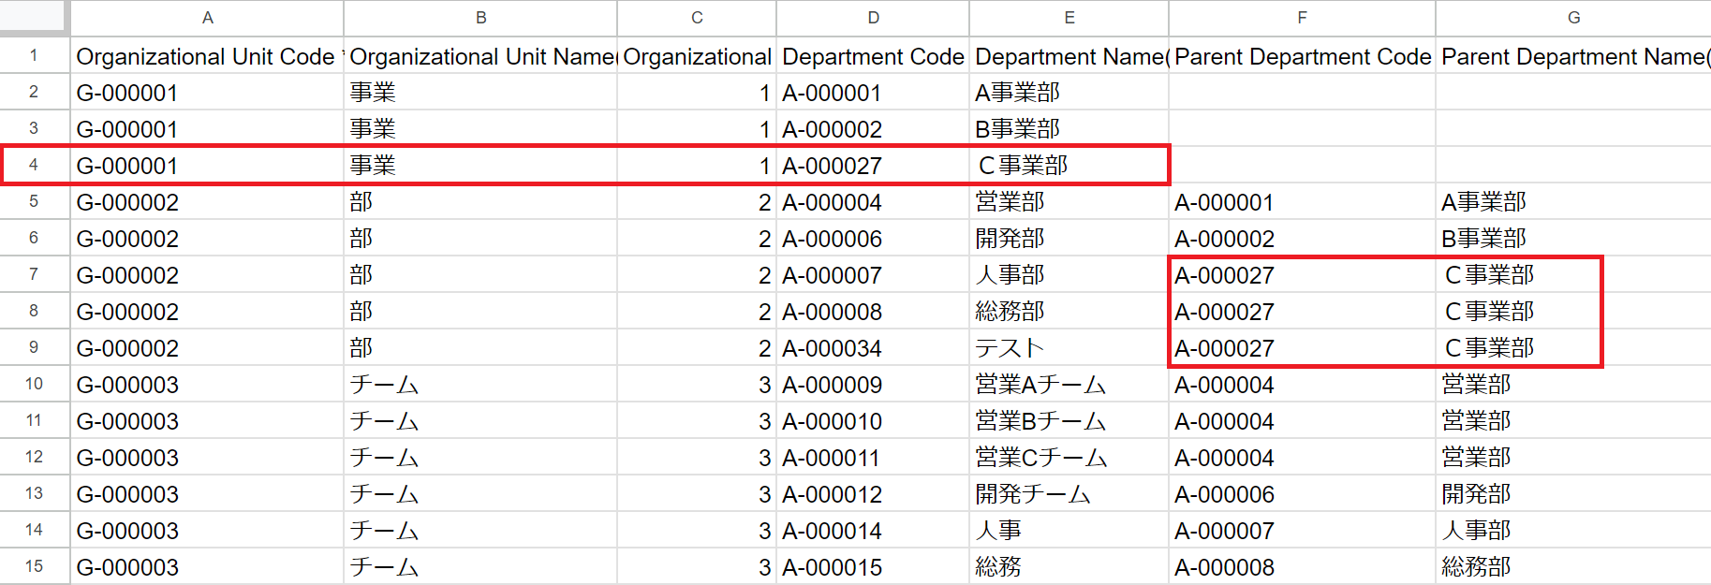
Task: Click column D header
Action: click(x=873, y=18)
